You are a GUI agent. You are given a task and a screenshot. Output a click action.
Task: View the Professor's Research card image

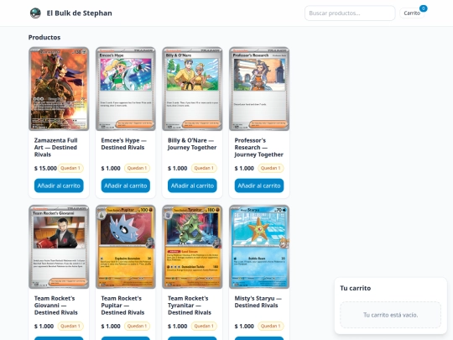pos(259,89)
